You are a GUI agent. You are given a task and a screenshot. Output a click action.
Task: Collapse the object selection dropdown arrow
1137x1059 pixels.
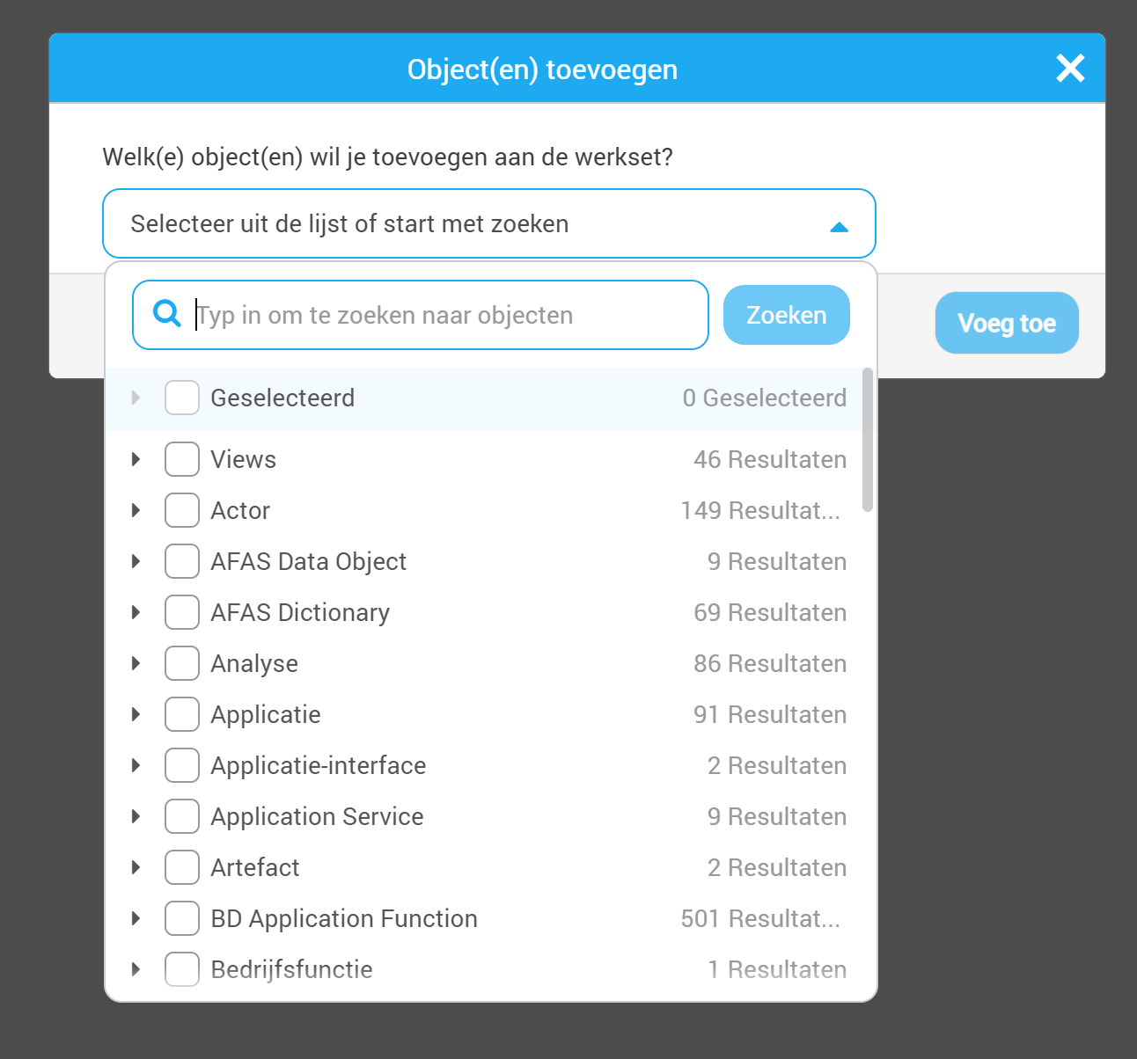pos(839,227)
